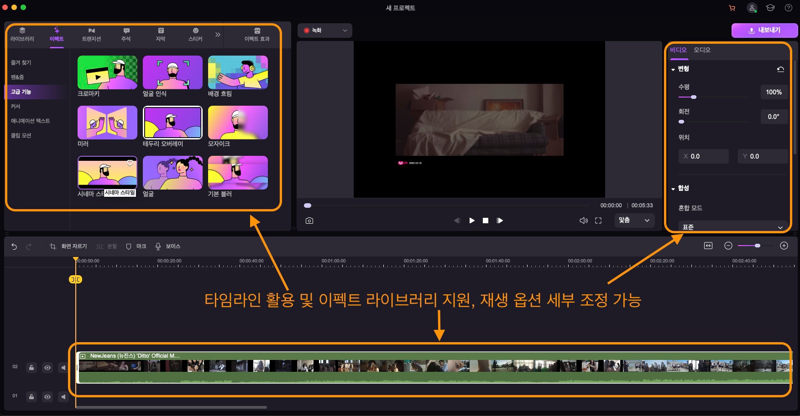Select 커서 category

click(16, 106)
